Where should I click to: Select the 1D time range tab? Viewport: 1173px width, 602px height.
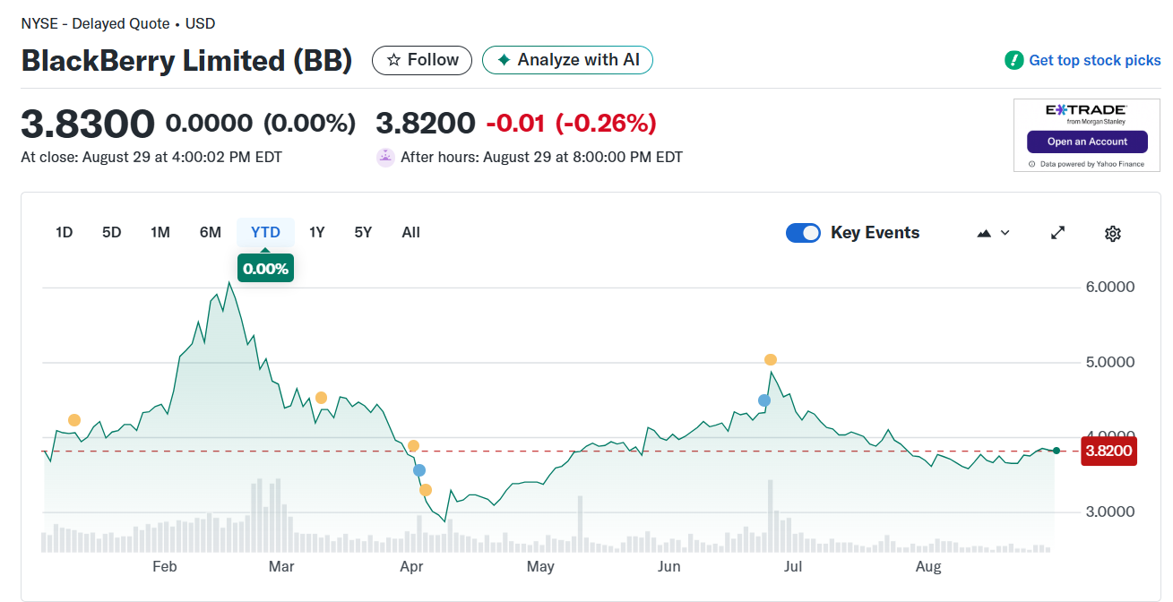point(64,232)
